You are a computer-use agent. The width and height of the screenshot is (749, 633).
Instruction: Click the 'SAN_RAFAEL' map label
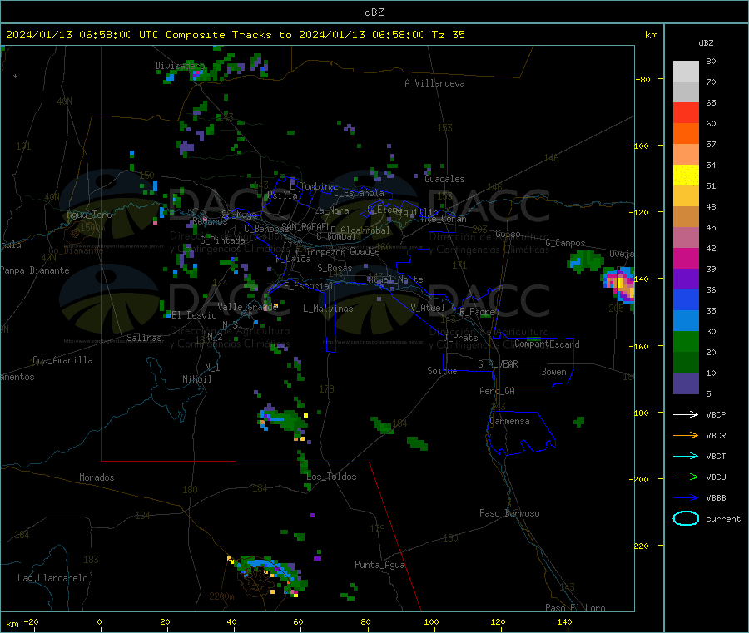(x=305, y=226)
